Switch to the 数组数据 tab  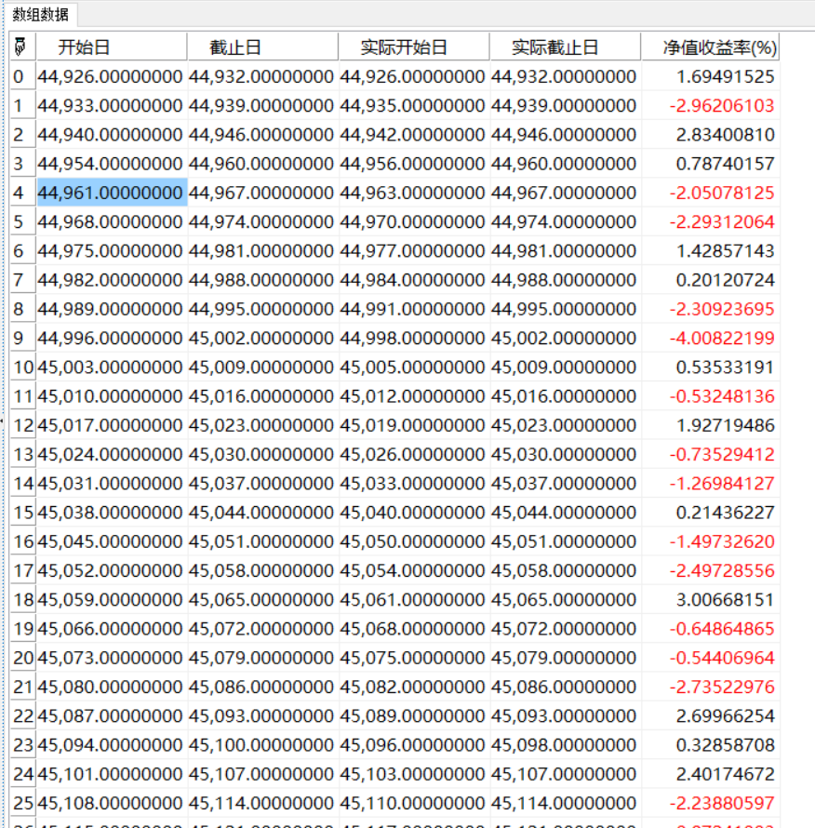pos(40,14)
